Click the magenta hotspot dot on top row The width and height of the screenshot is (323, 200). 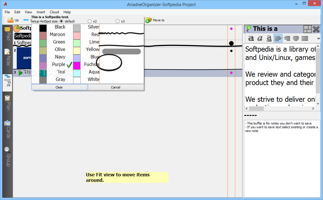231,29
